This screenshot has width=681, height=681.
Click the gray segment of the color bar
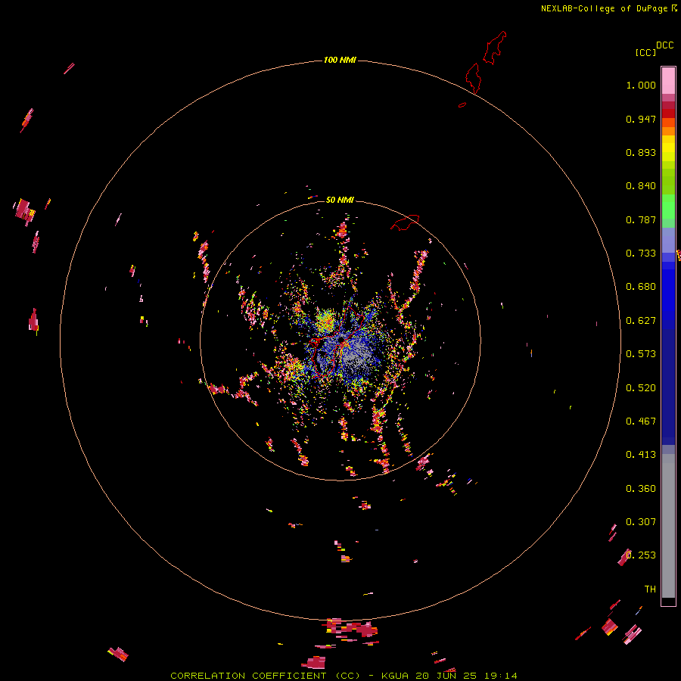coord(668,526)
